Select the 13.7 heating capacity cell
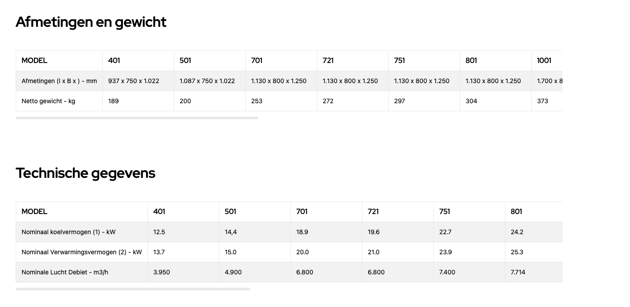The image size is (630, 307). point(183,252)
